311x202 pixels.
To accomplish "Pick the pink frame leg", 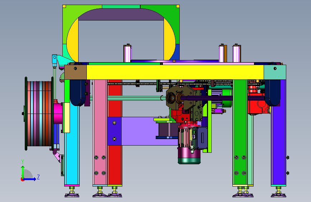I will pos(100,132).
